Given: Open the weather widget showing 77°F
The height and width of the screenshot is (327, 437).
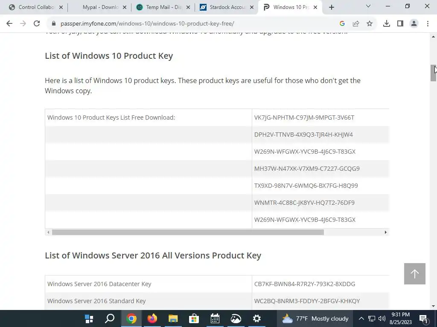Looking at the screenshot, I should (315, 318).
